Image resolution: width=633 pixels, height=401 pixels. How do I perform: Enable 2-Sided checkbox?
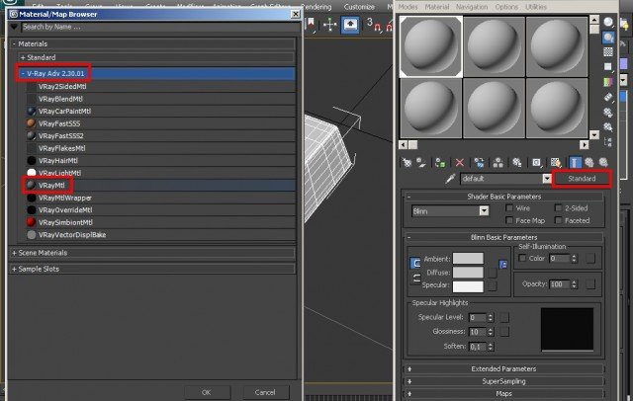558,208
